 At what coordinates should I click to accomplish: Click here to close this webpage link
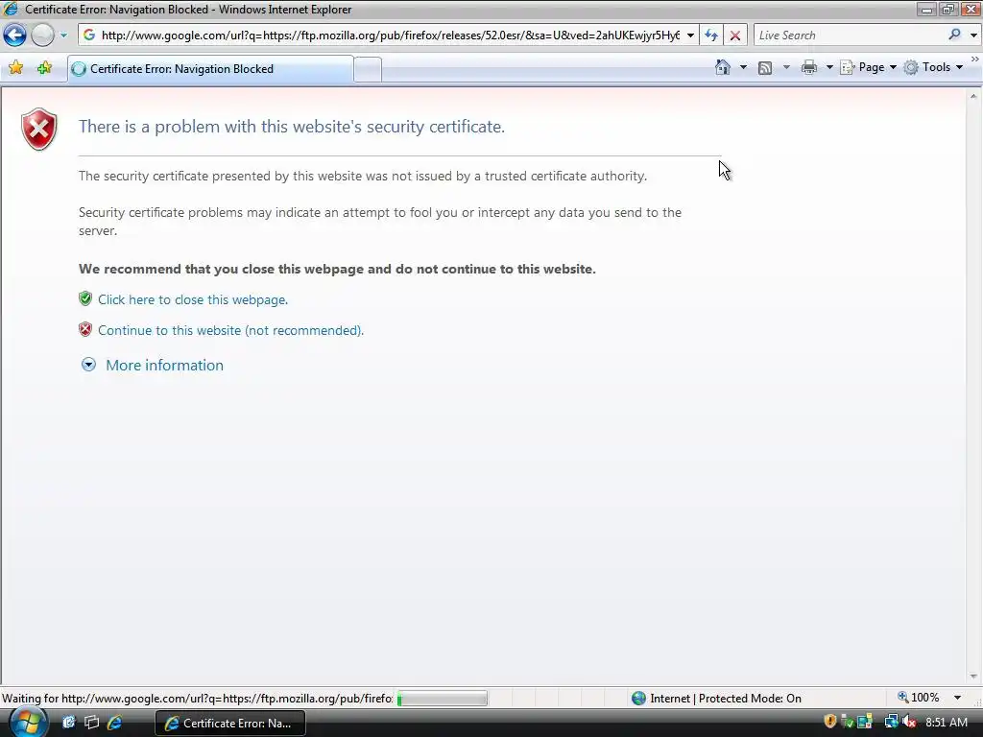coord(193,299)
